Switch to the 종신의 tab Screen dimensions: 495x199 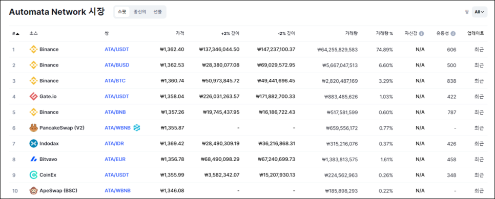tap(139, 12)
